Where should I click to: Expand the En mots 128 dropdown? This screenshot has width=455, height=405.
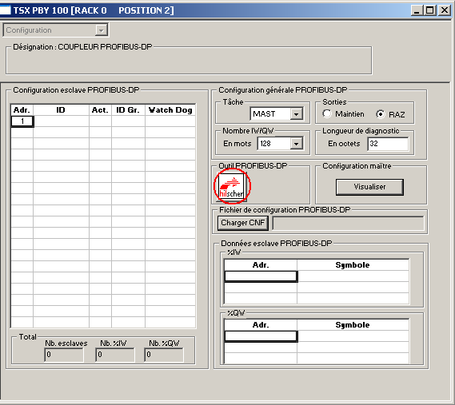coord(297,144)
